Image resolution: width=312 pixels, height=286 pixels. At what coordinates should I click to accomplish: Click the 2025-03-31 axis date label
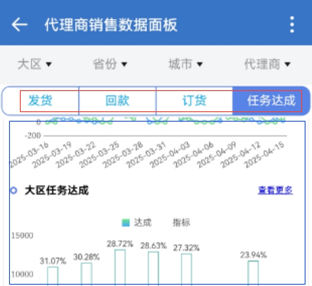pyautogui.click(x=146, y=155)
